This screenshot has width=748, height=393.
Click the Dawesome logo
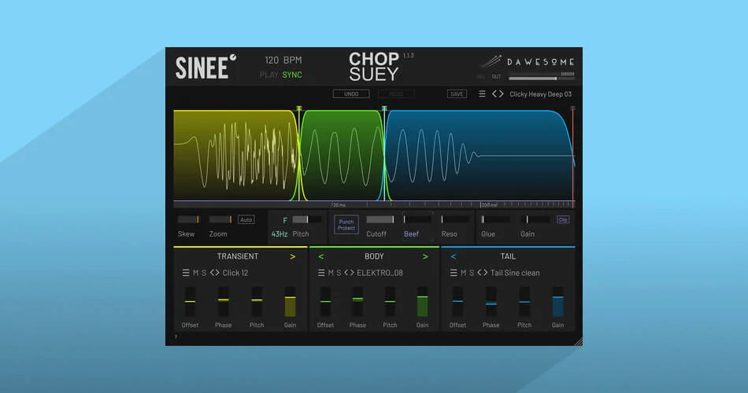(x=527, y=62)
